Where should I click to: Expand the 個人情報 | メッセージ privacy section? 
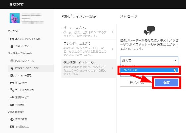89,68
